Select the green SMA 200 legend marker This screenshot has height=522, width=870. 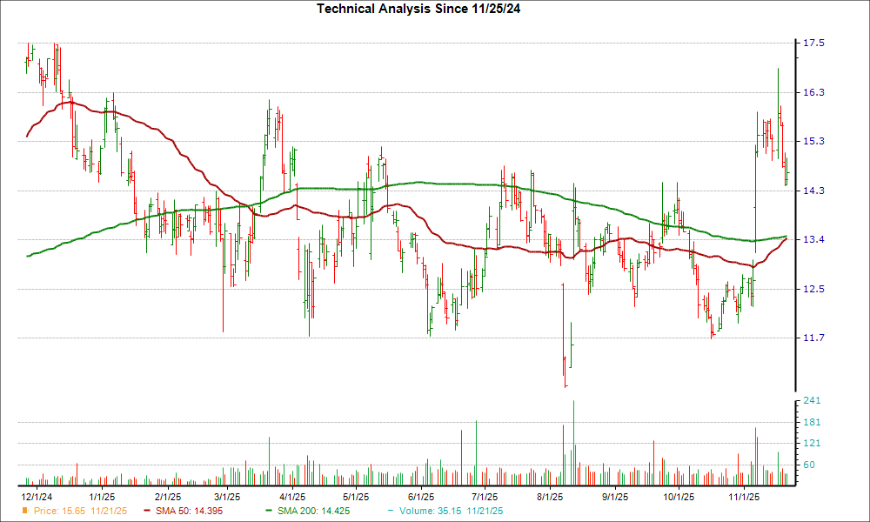(x=269, y=512)
